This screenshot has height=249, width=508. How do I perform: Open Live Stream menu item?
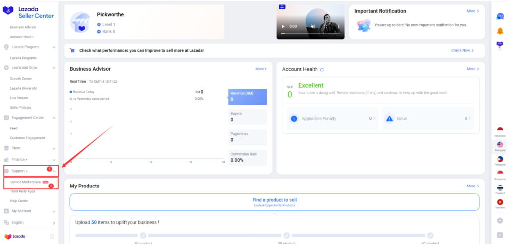pos(19,98)
